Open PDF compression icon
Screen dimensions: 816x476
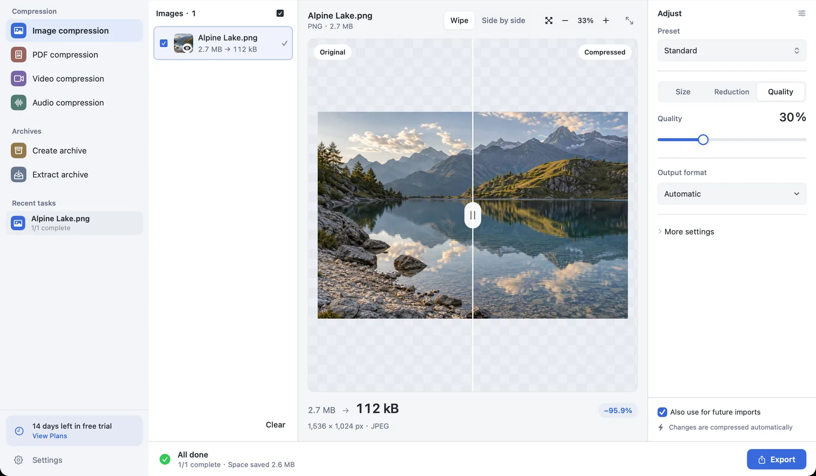tap(18, 55)
